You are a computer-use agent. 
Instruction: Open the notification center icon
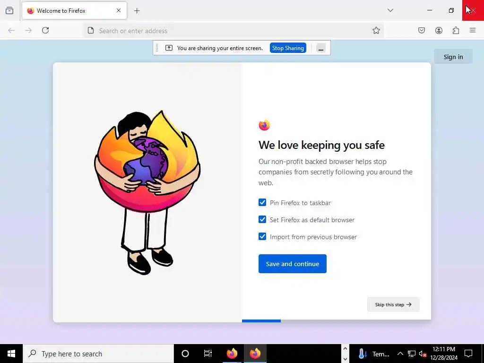pyautogui.click(x=468, y=354)
